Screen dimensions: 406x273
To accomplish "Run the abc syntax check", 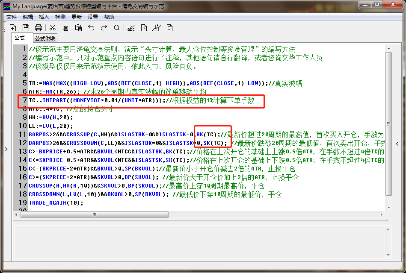I will tap(131, 28).
